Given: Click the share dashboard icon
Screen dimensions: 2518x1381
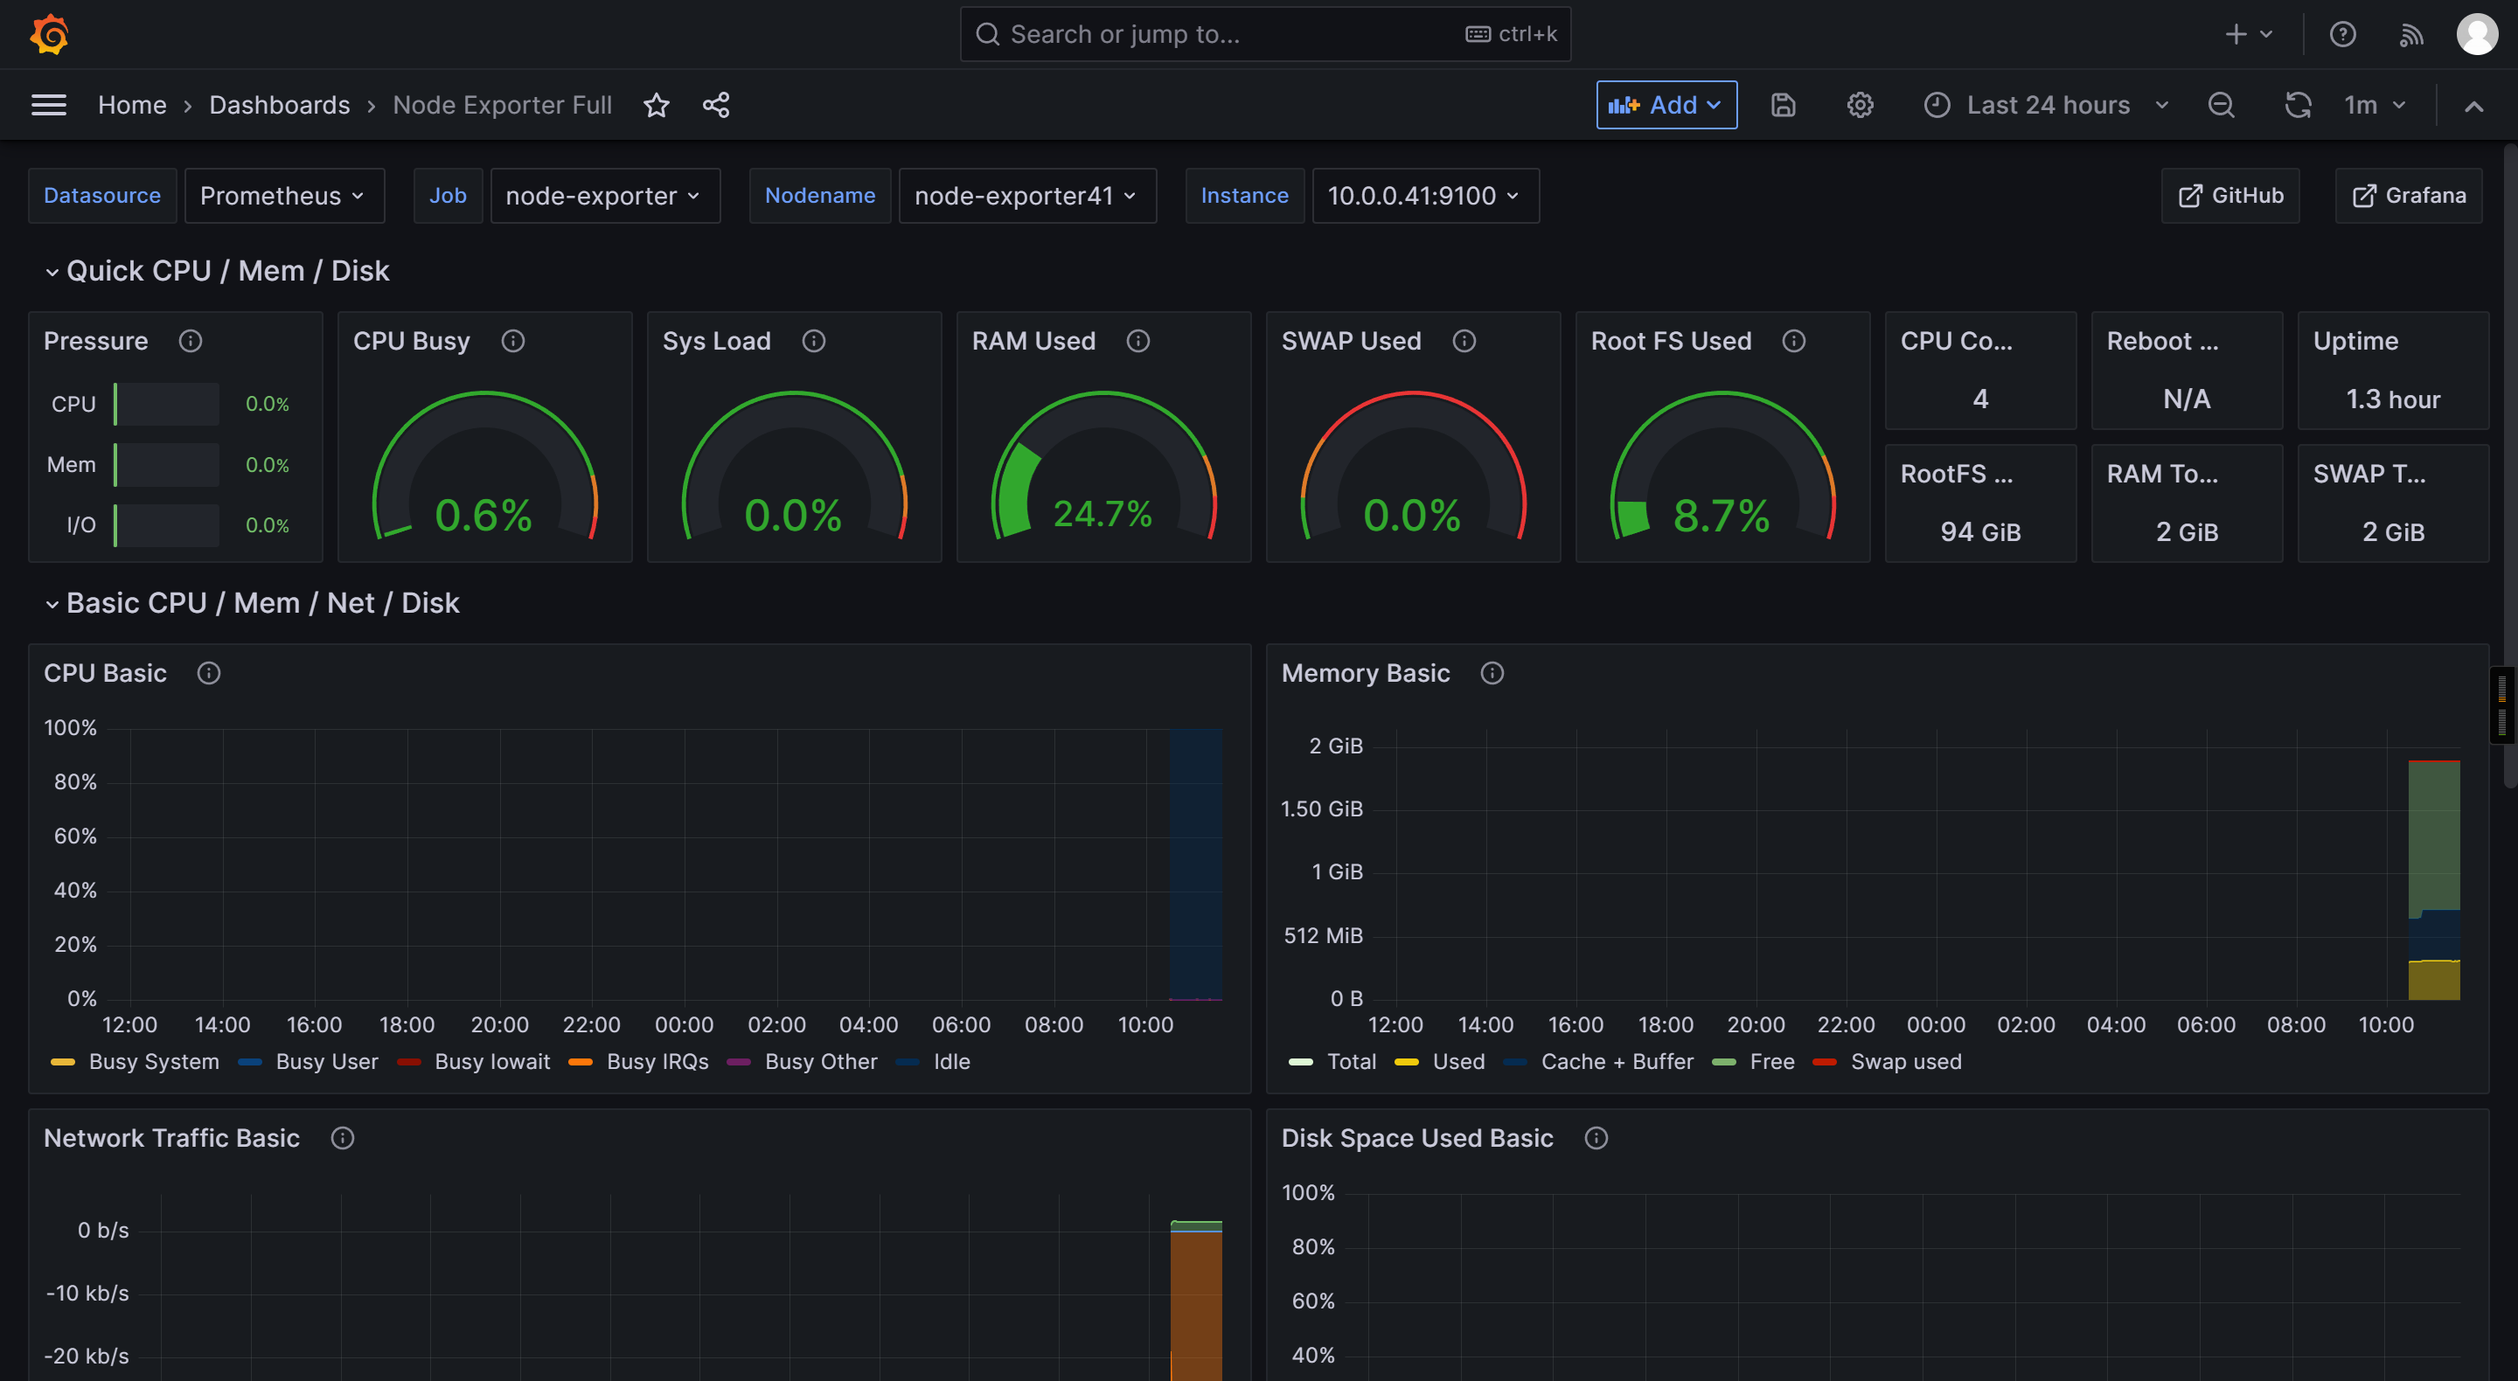Looking at the screenshot, I should click(717, 105).
